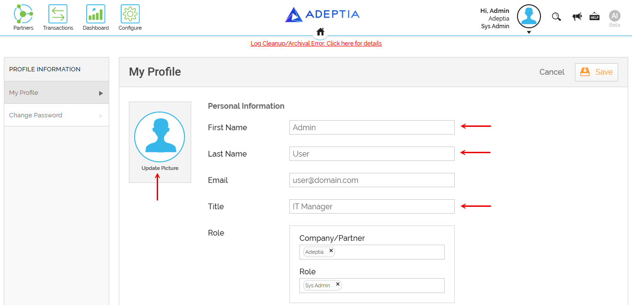Click the Personal Information heading
The width and height of the screenshot is (632, 305).
[x=246, y=106]
